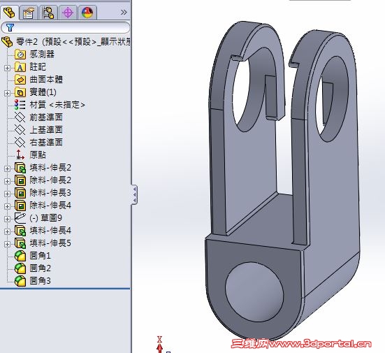This screenshot has height=353, width=385.
Task: Select the 前基準面 front plane
Action: 46,117
